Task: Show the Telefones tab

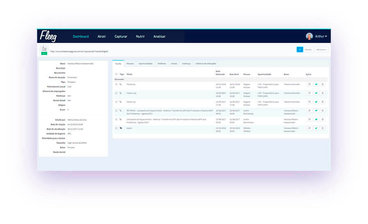Action: [x=162, y=64]
